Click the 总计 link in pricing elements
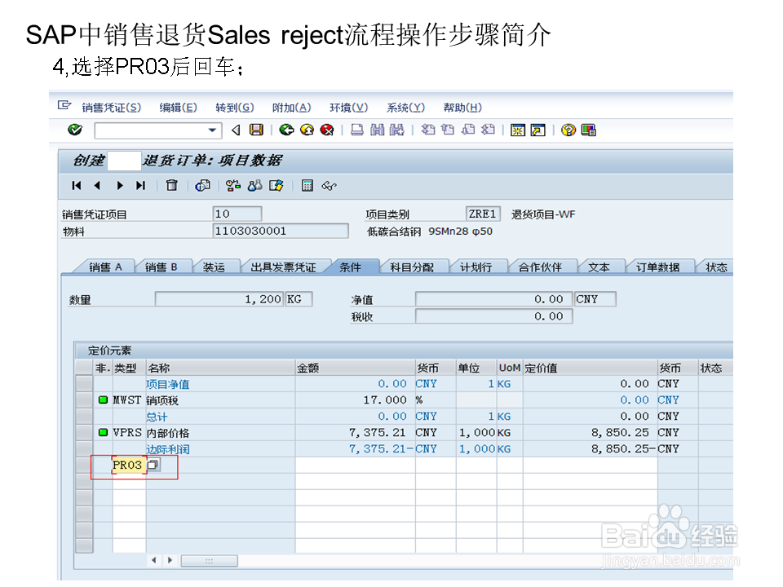 157,417
